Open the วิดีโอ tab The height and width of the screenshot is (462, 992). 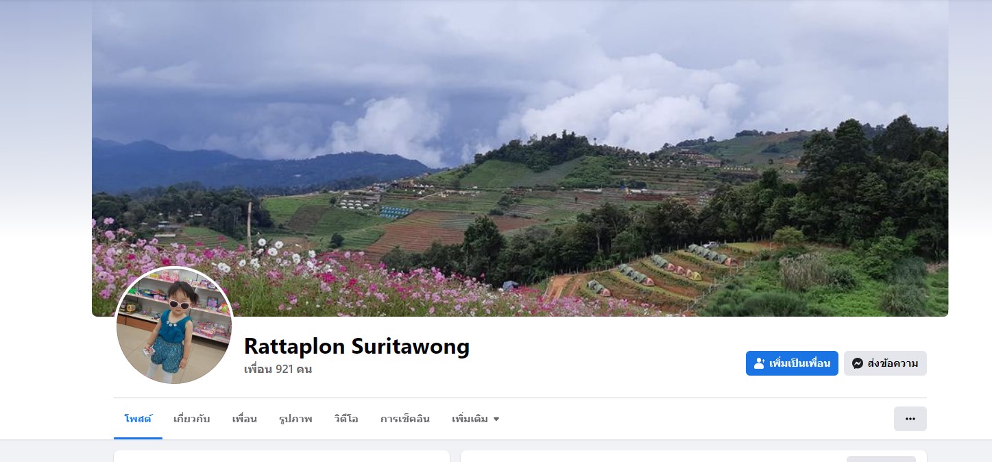346,419
